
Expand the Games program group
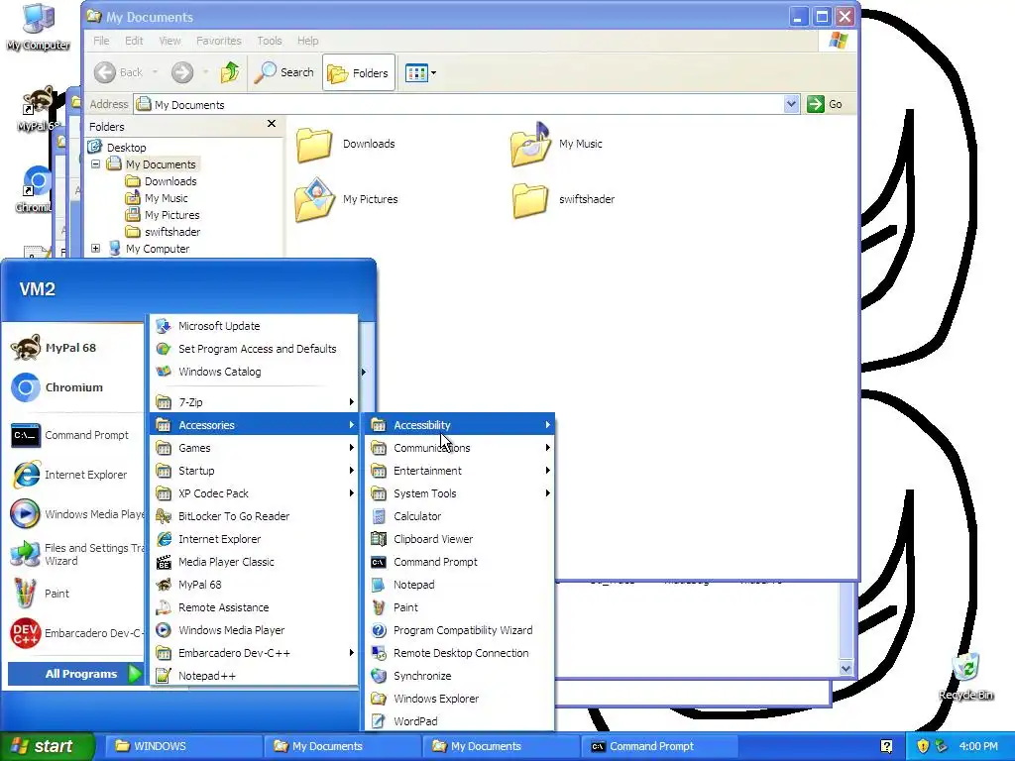tap(254, 447)
